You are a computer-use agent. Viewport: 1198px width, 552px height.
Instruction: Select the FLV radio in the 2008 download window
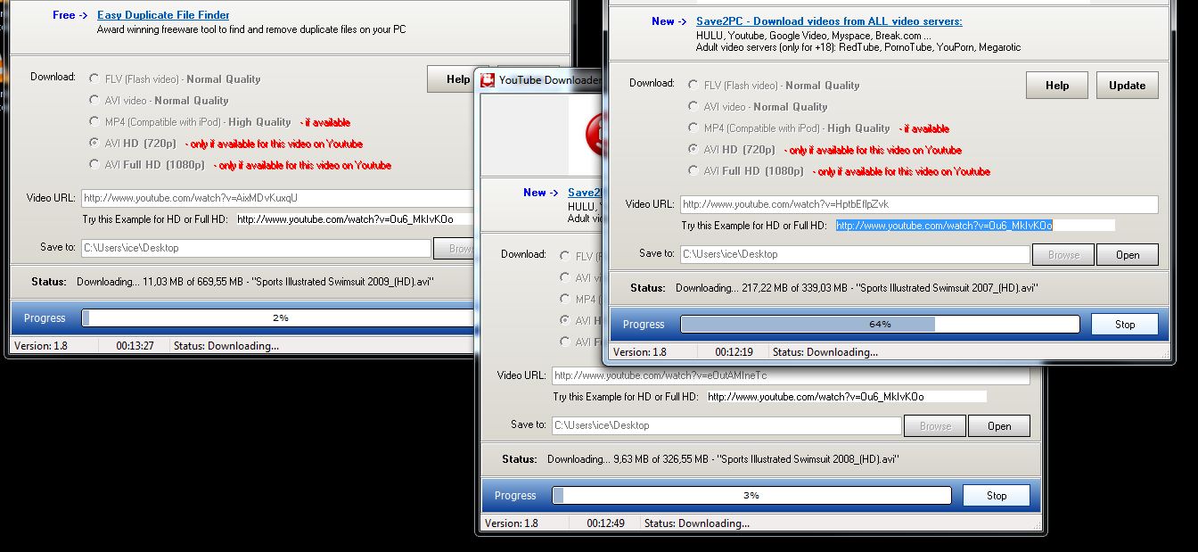(x=565, y=256)
